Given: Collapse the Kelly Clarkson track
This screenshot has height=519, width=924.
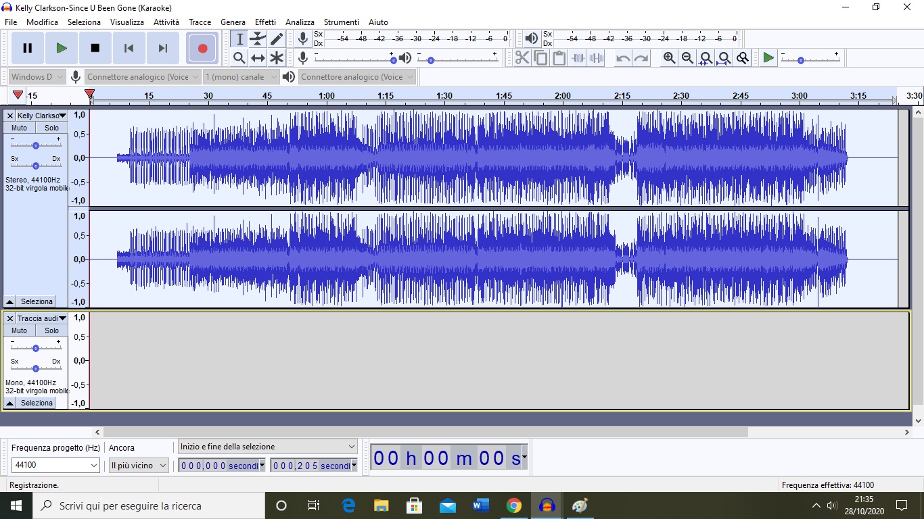Looking at the screenshot, I should (10, 301).
